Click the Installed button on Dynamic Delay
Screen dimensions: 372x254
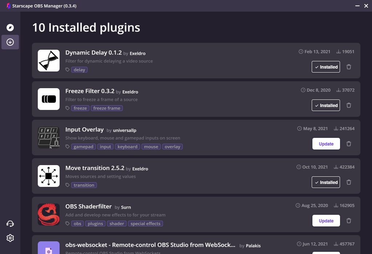pyautogui.click(x=326, y=67)
